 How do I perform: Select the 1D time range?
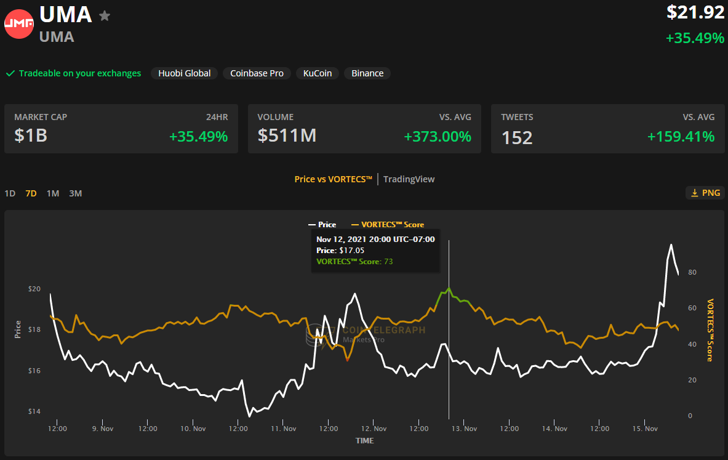[10, 193]
